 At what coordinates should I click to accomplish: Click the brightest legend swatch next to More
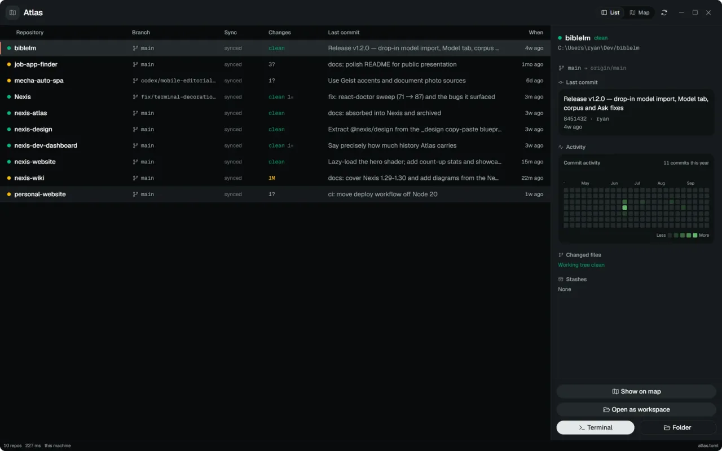click(x=695, y=235)
